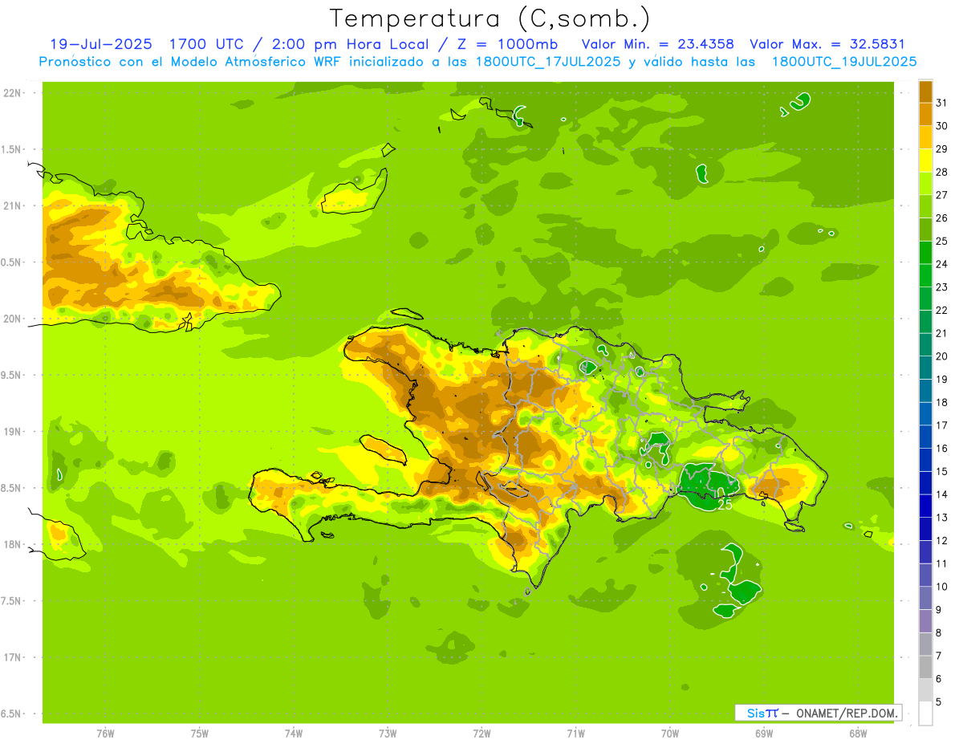
Task: Click the legend value "28"
Action: (x=941, y=172)
